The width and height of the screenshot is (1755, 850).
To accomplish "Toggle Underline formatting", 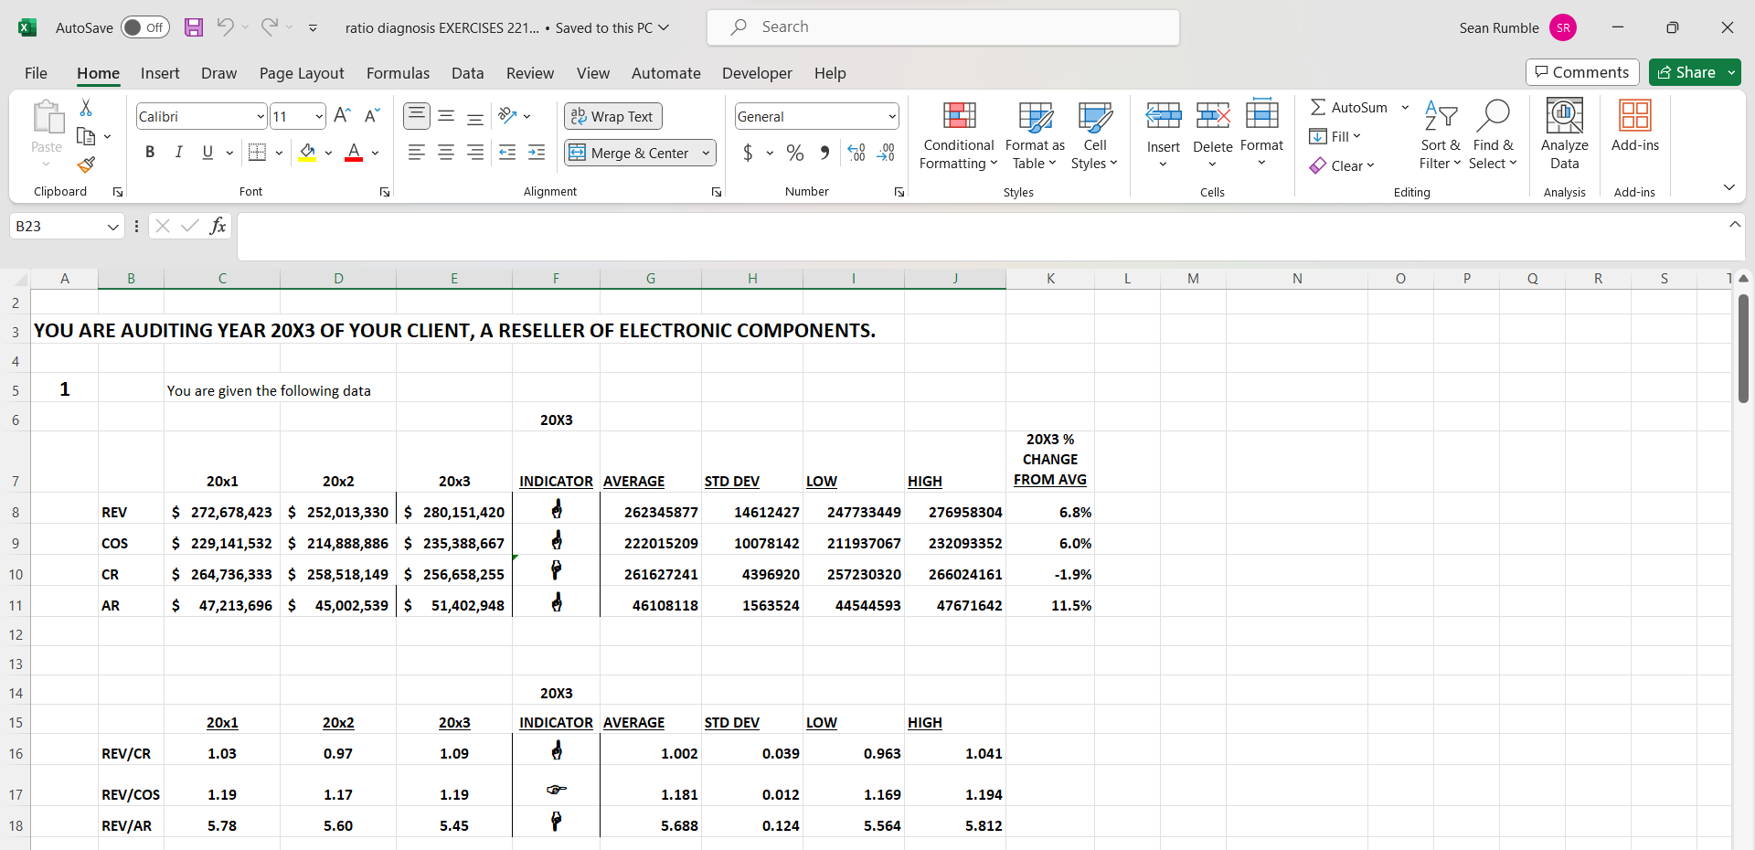I will coord(207,153).
